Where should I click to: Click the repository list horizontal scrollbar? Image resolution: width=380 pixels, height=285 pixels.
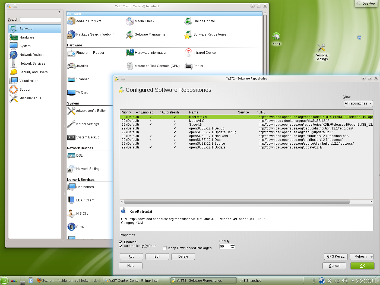(x=237, y=202)
